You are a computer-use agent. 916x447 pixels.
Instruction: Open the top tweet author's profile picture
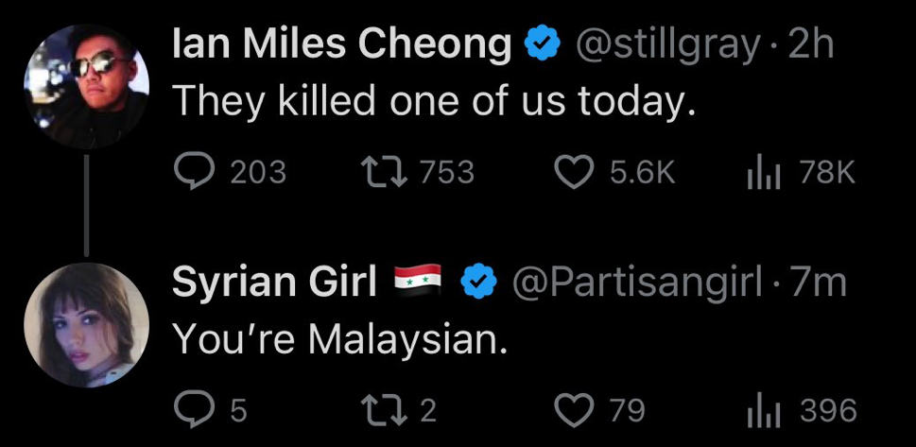[x=86, y=87]
